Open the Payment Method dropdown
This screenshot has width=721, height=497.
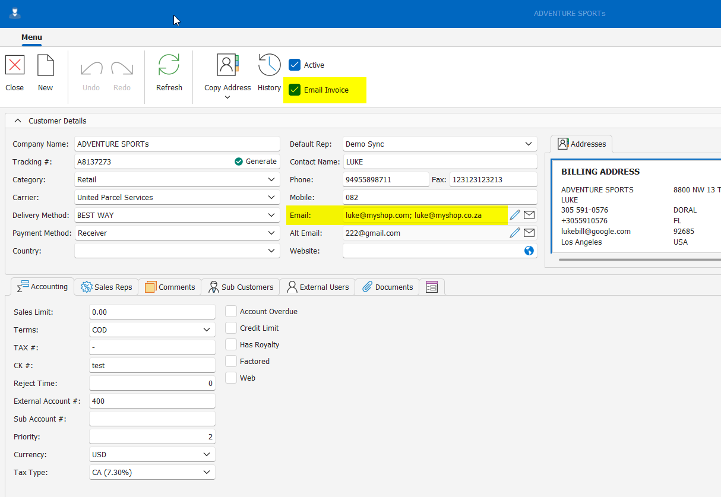click(271, 233)
